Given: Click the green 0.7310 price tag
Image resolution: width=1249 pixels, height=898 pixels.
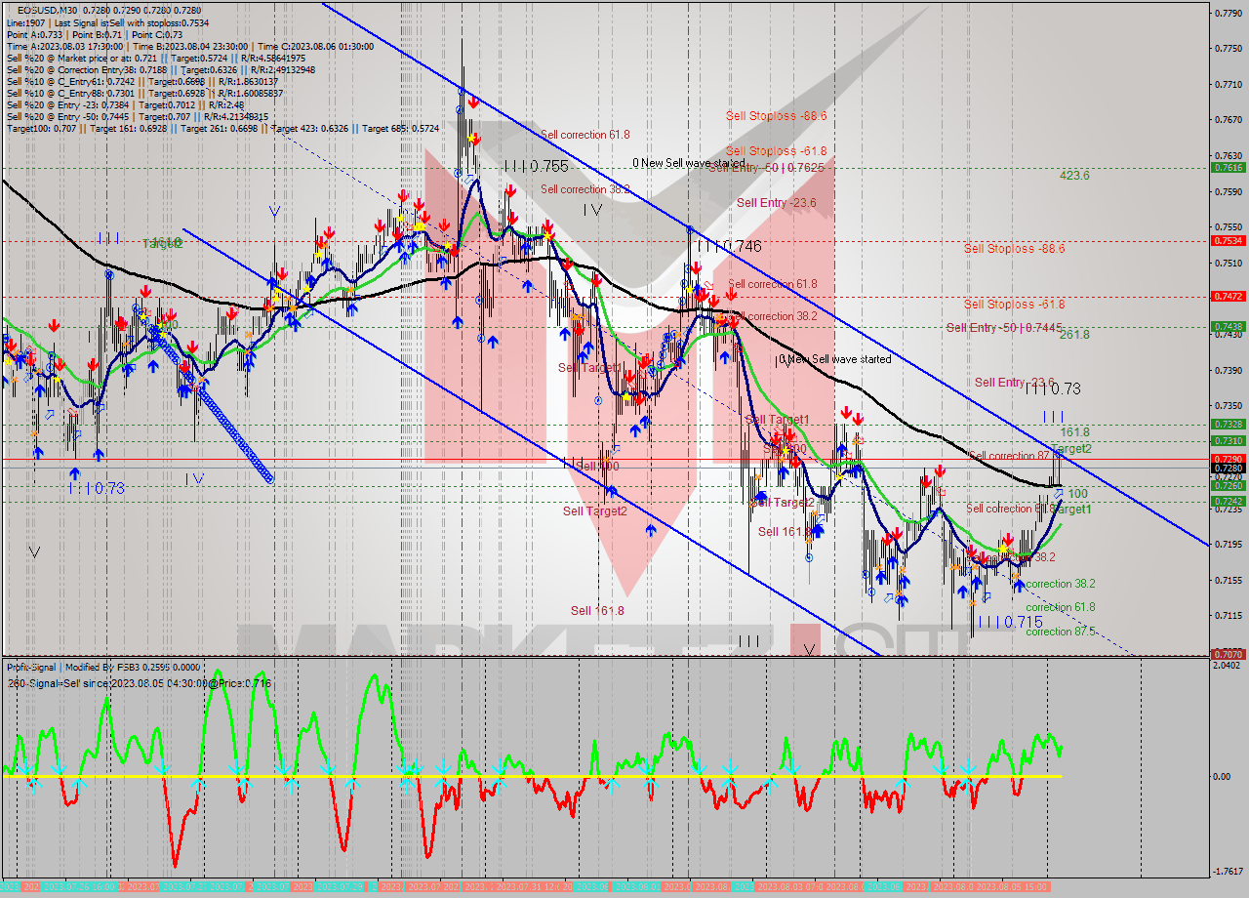Looking at the screenshot, I should pos(1228,440).
